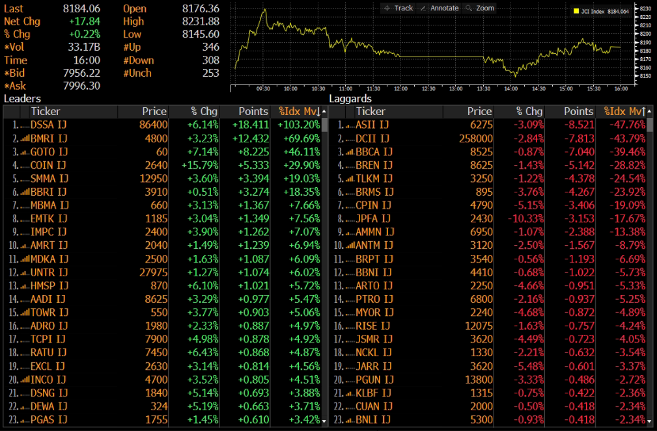
Task: Open the DSSA IJ ticker in Leaders
Action: pyautogui.click(x=48, y=125)
